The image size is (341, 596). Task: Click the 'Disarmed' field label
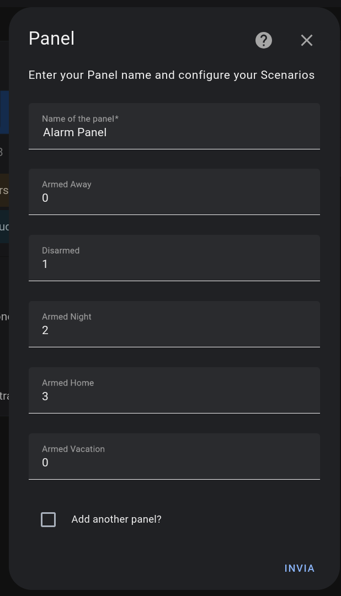pyautogui.click(x=61, y=250)
